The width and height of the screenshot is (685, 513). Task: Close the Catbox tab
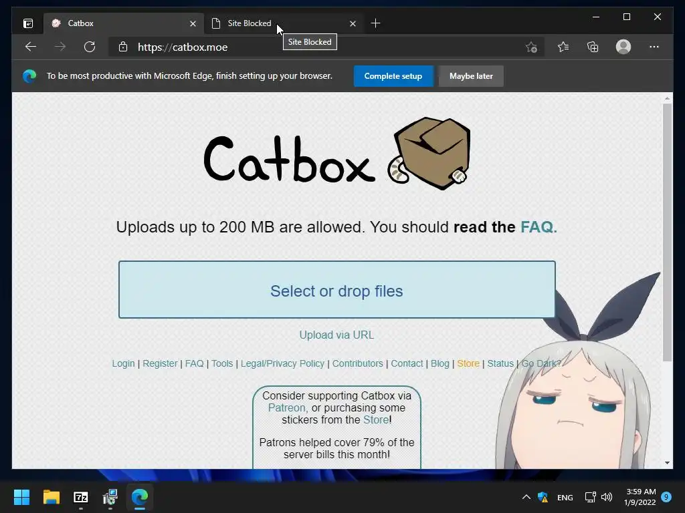[193, 23]
